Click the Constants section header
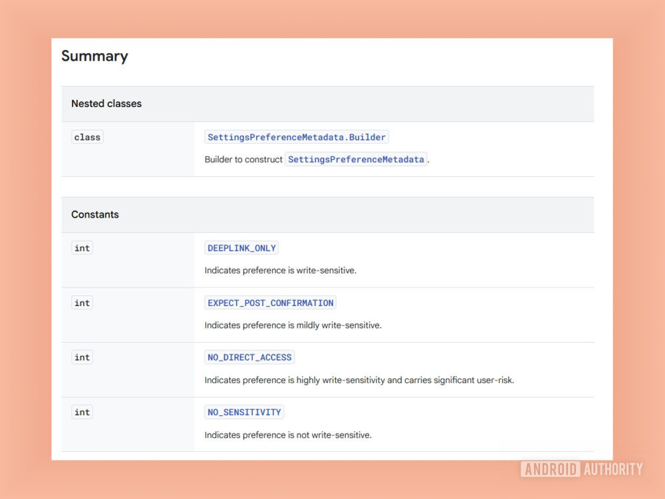The height and width of the screenshot is (499, 665). click(94, 214)
